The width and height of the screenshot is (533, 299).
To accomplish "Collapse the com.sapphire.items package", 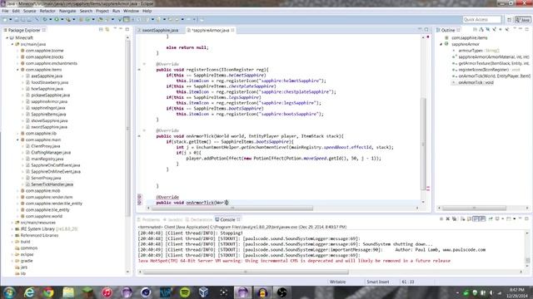I will point(17,70).
